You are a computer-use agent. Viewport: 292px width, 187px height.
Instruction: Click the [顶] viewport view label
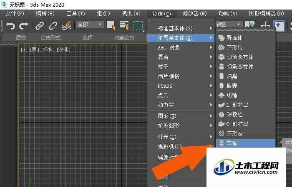coord(35,49)
